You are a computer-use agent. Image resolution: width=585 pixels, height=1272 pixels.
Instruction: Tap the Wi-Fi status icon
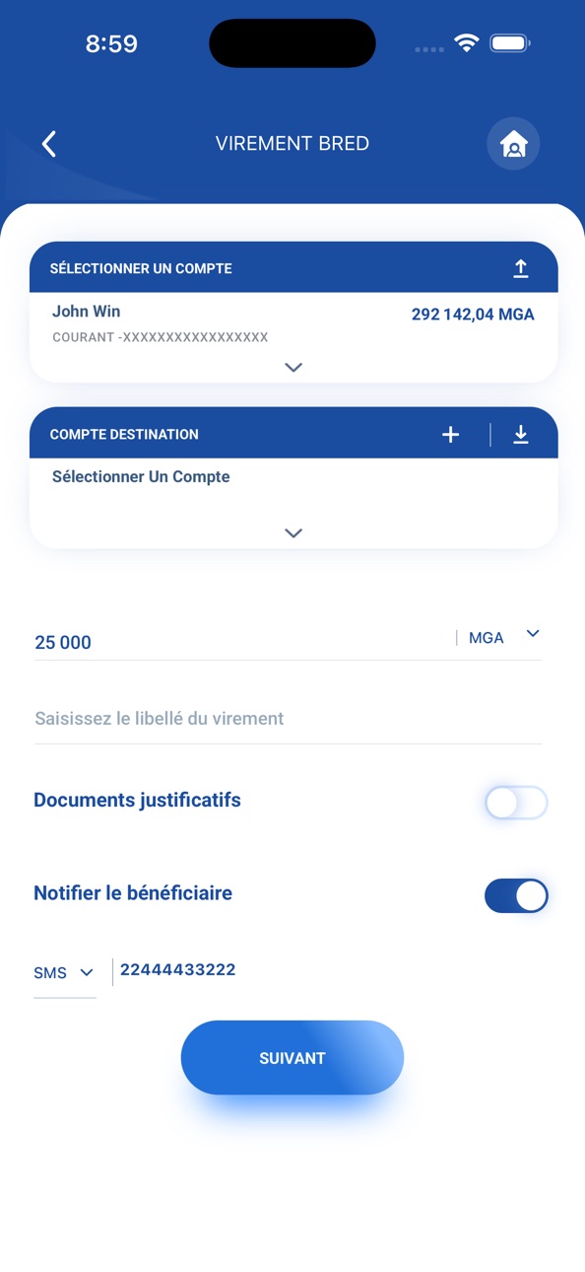[466, 43]
